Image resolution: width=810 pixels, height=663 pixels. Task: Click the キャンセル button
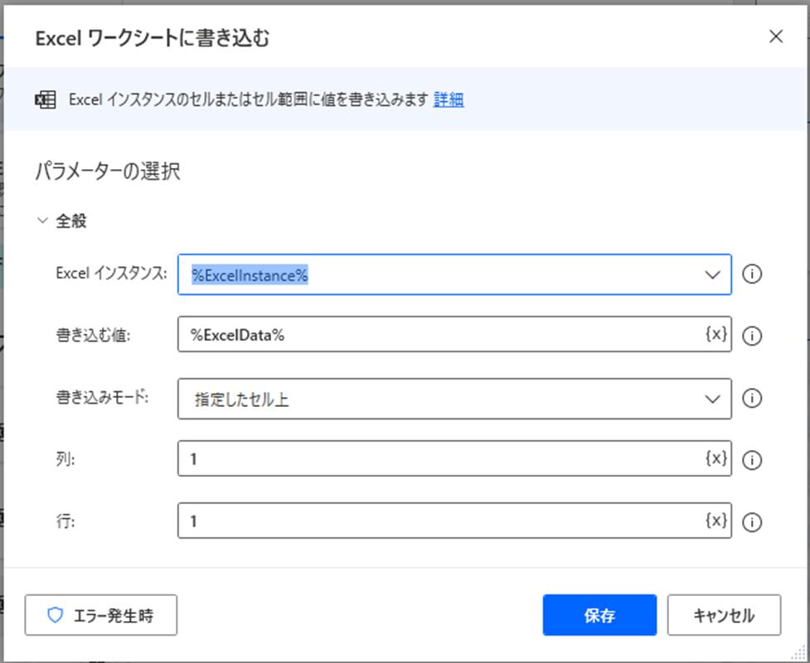[724, 615]
